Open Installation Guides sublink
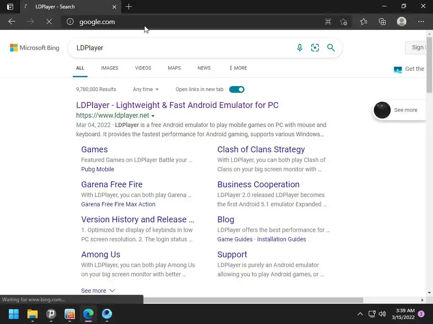Screen dimensions: 433x324 pos(281,239)
